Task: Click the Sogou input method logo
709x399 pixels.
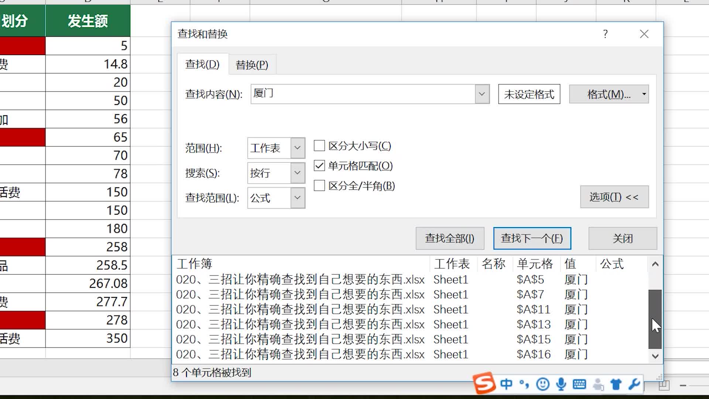Action: (484, 384)
